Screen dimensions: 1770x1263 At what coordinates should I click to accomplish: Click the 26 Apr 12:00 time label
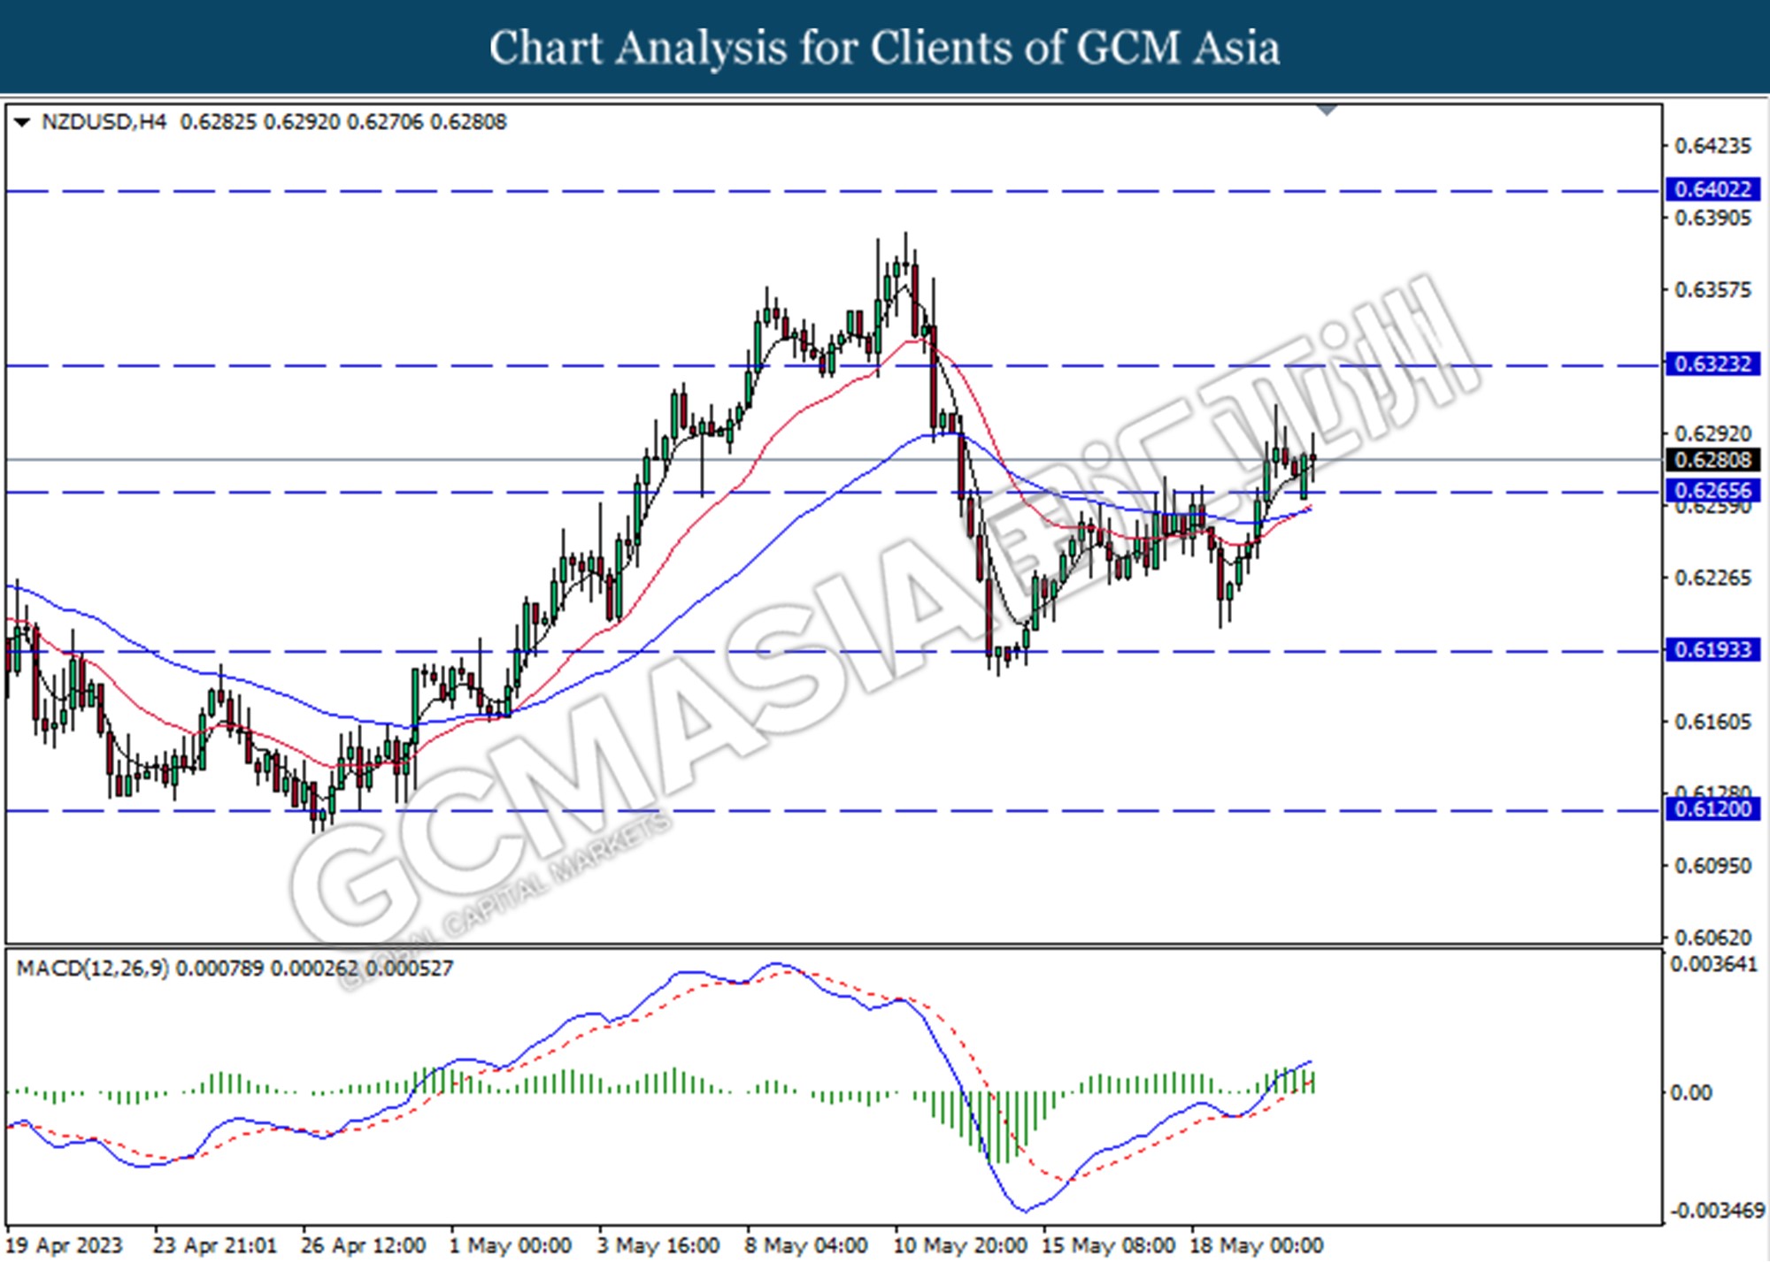point(363,1245)
